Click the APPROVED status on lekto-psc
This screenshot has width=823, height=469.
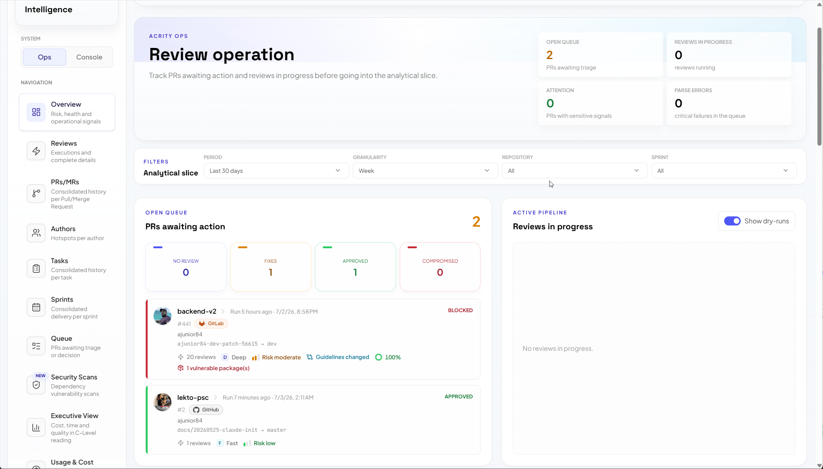tap(459, 397)
